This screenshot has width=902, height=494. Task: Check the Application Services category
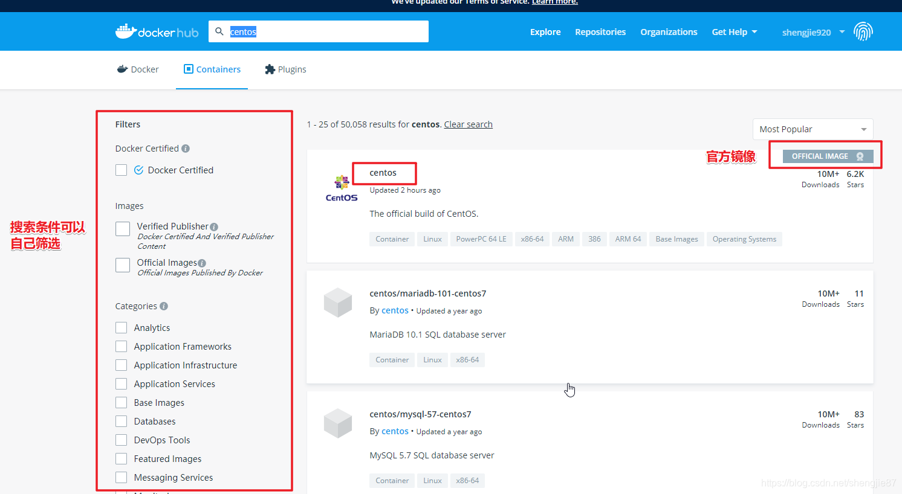coord(122,384)
